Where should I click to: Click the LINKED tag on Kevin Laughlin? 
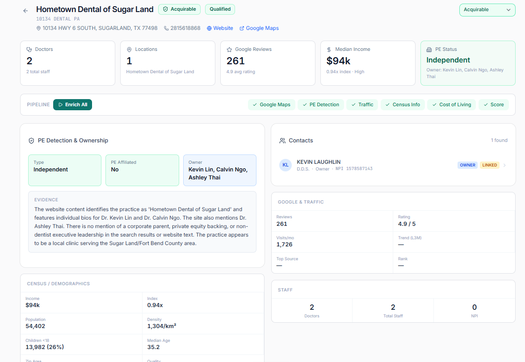(x=490, y=165)
